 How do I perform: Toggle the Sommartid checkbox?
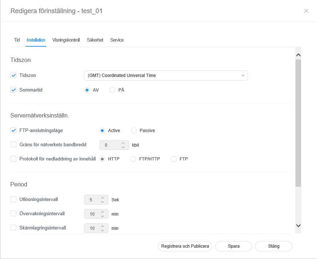tap(14, 90)
